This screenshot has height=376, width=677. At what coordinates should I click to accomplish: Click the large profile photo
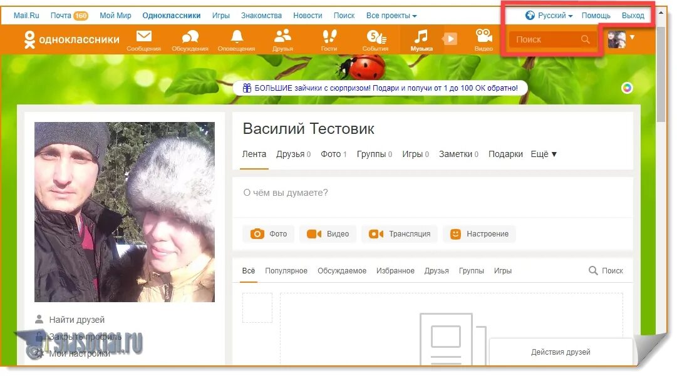(125, 211)
